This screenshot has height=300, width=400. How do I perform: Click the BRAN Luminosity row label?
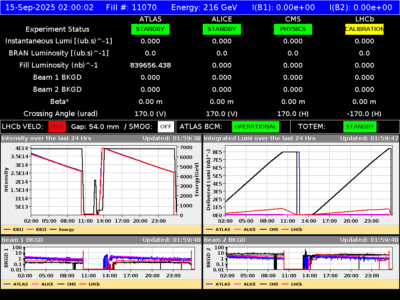coord(59,53)
